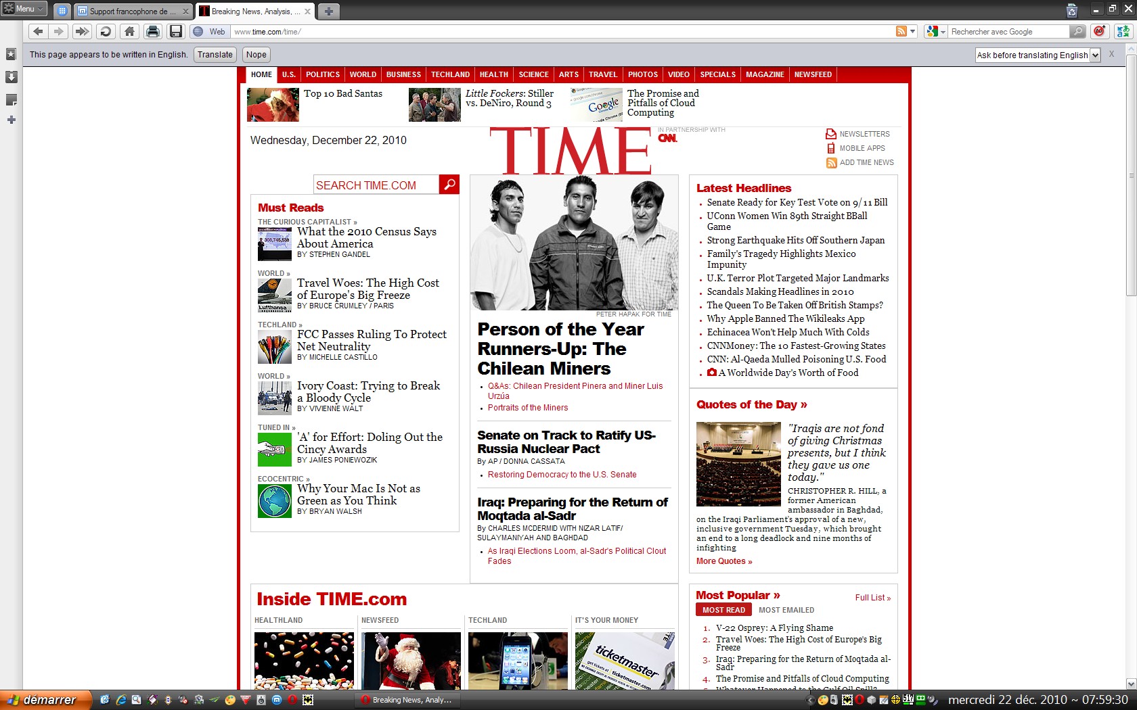
Task: Open the 'Full List »' link
Action: tap(872, 598)
